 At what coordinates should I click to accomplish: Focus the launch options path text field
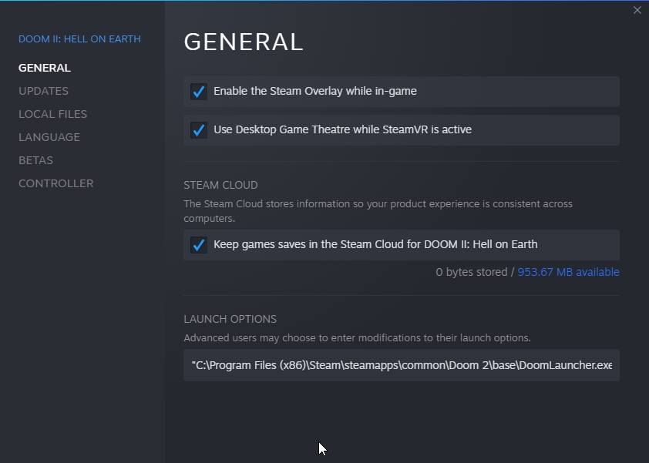point(401,365)
